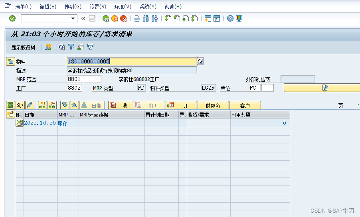Click the mountain picture icon beside 显示概览树
The image size is (360, 217).
(x=48, y=47)
